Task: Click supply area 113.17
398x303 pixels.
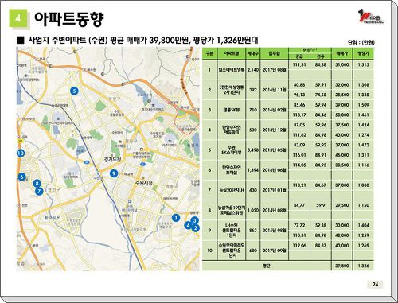Action: [x=299, y=115]
